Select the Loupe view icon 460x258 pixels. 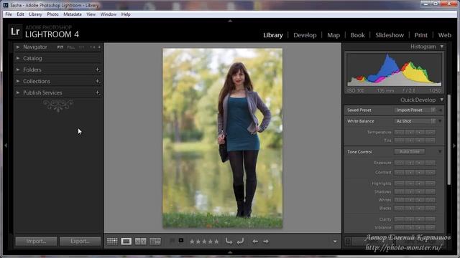pyautogui.click(x=126, y=242)
